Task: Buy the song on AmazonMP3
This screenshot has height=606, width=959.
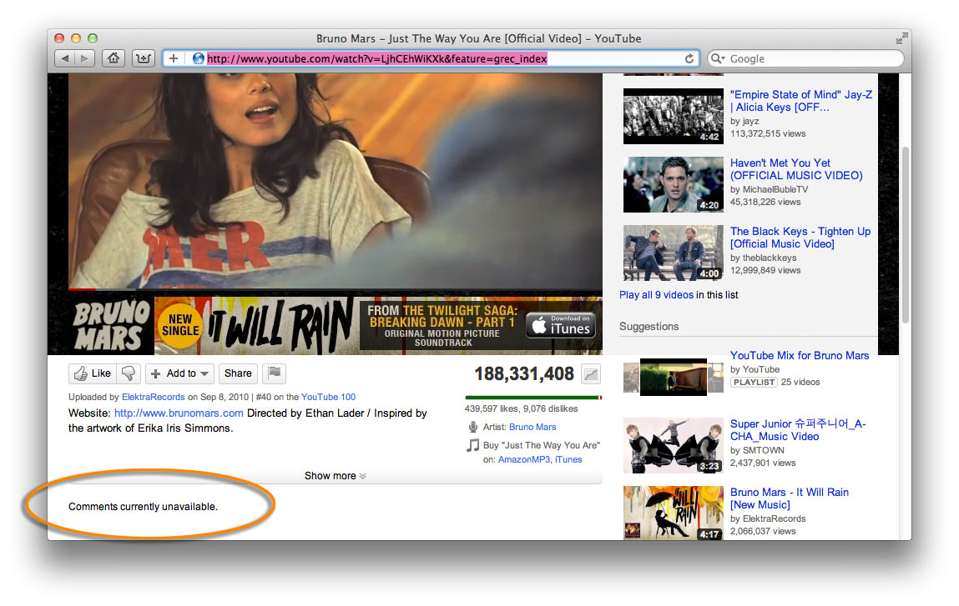Action: coord(524,459)
